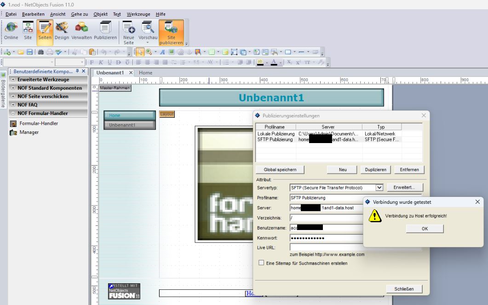Click the Formular-Handler component icon

13,124
